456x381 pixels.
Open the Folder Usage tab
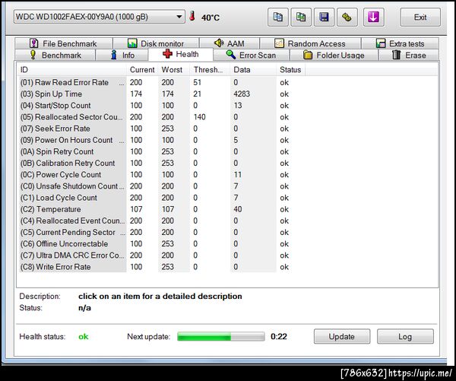(334, 55)
